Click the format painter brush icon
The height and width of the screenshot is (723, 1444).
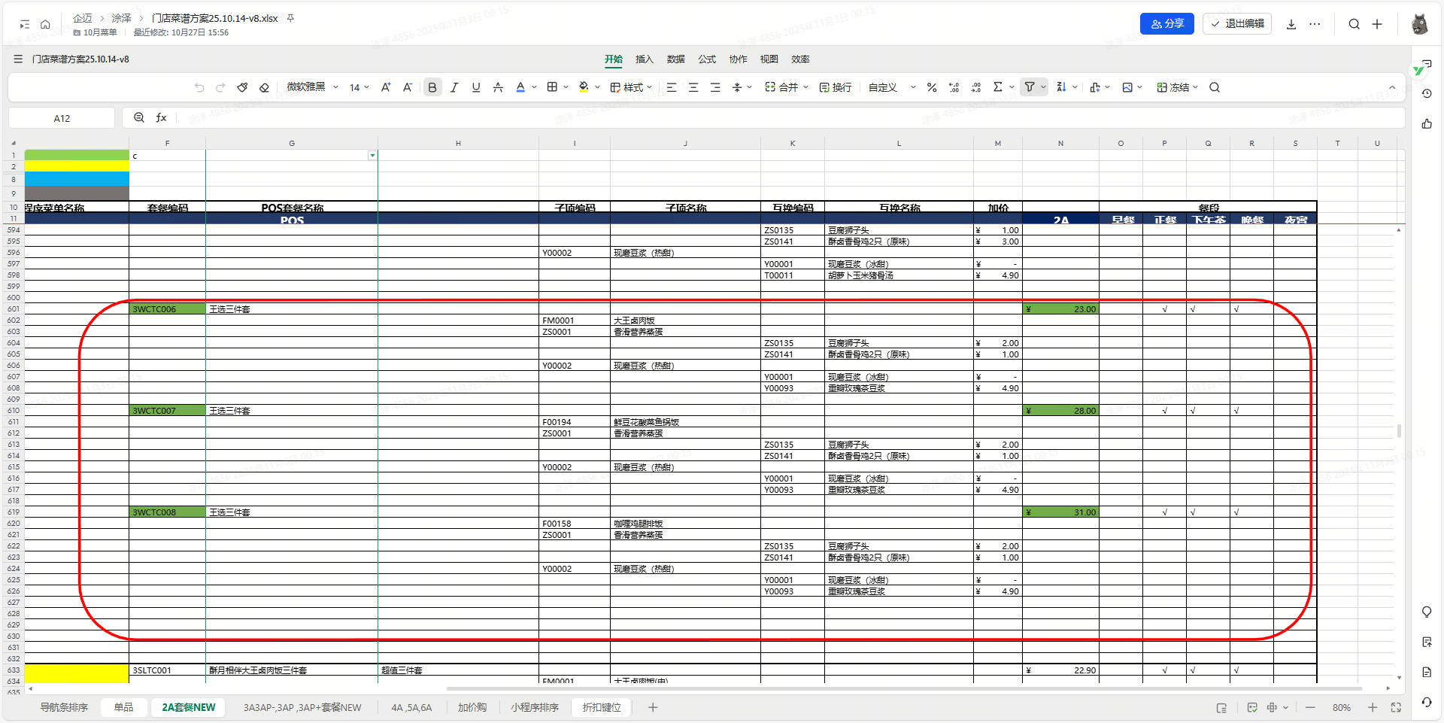point(242,87)
